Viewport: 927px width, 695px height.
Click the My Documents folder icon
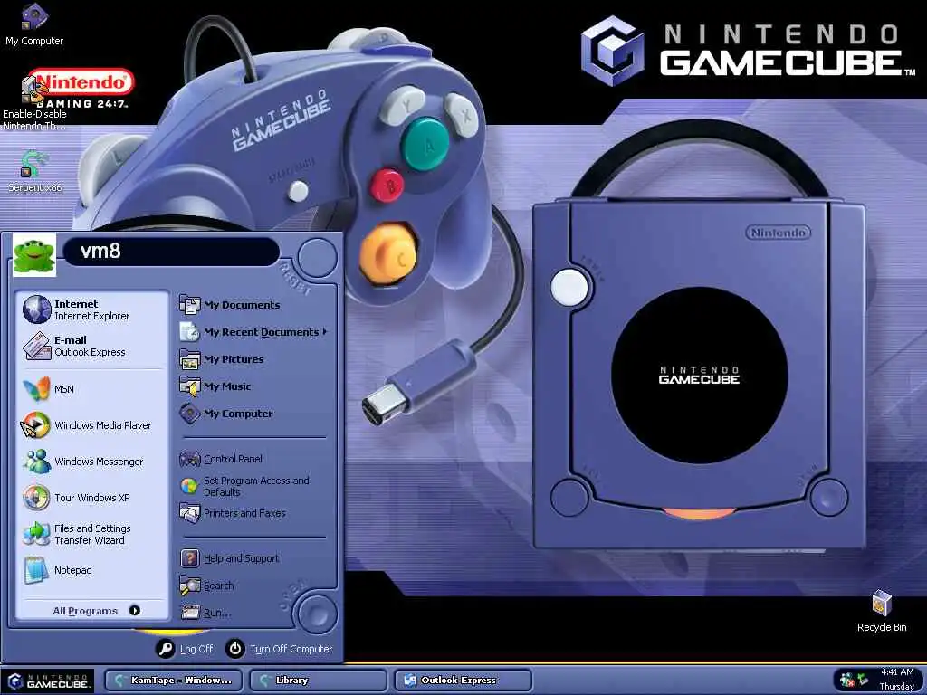point(190,305)
